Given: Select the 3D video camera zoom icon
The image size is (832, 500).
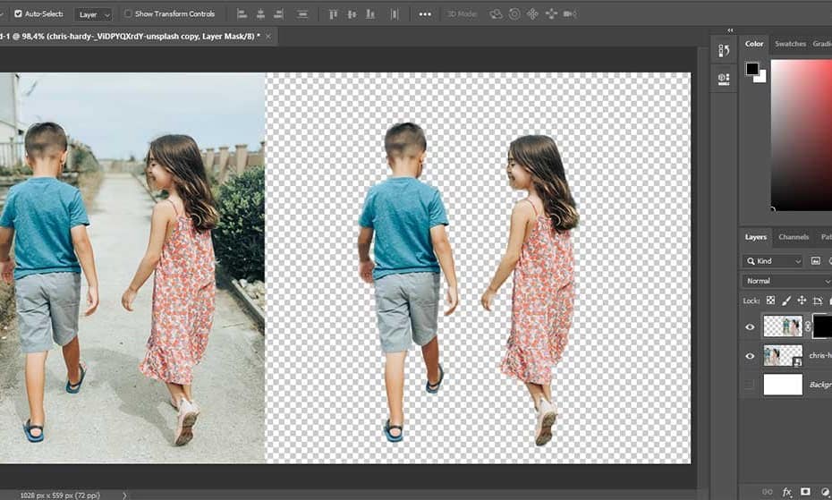Looking at the screenshot, I should (570, 14).
